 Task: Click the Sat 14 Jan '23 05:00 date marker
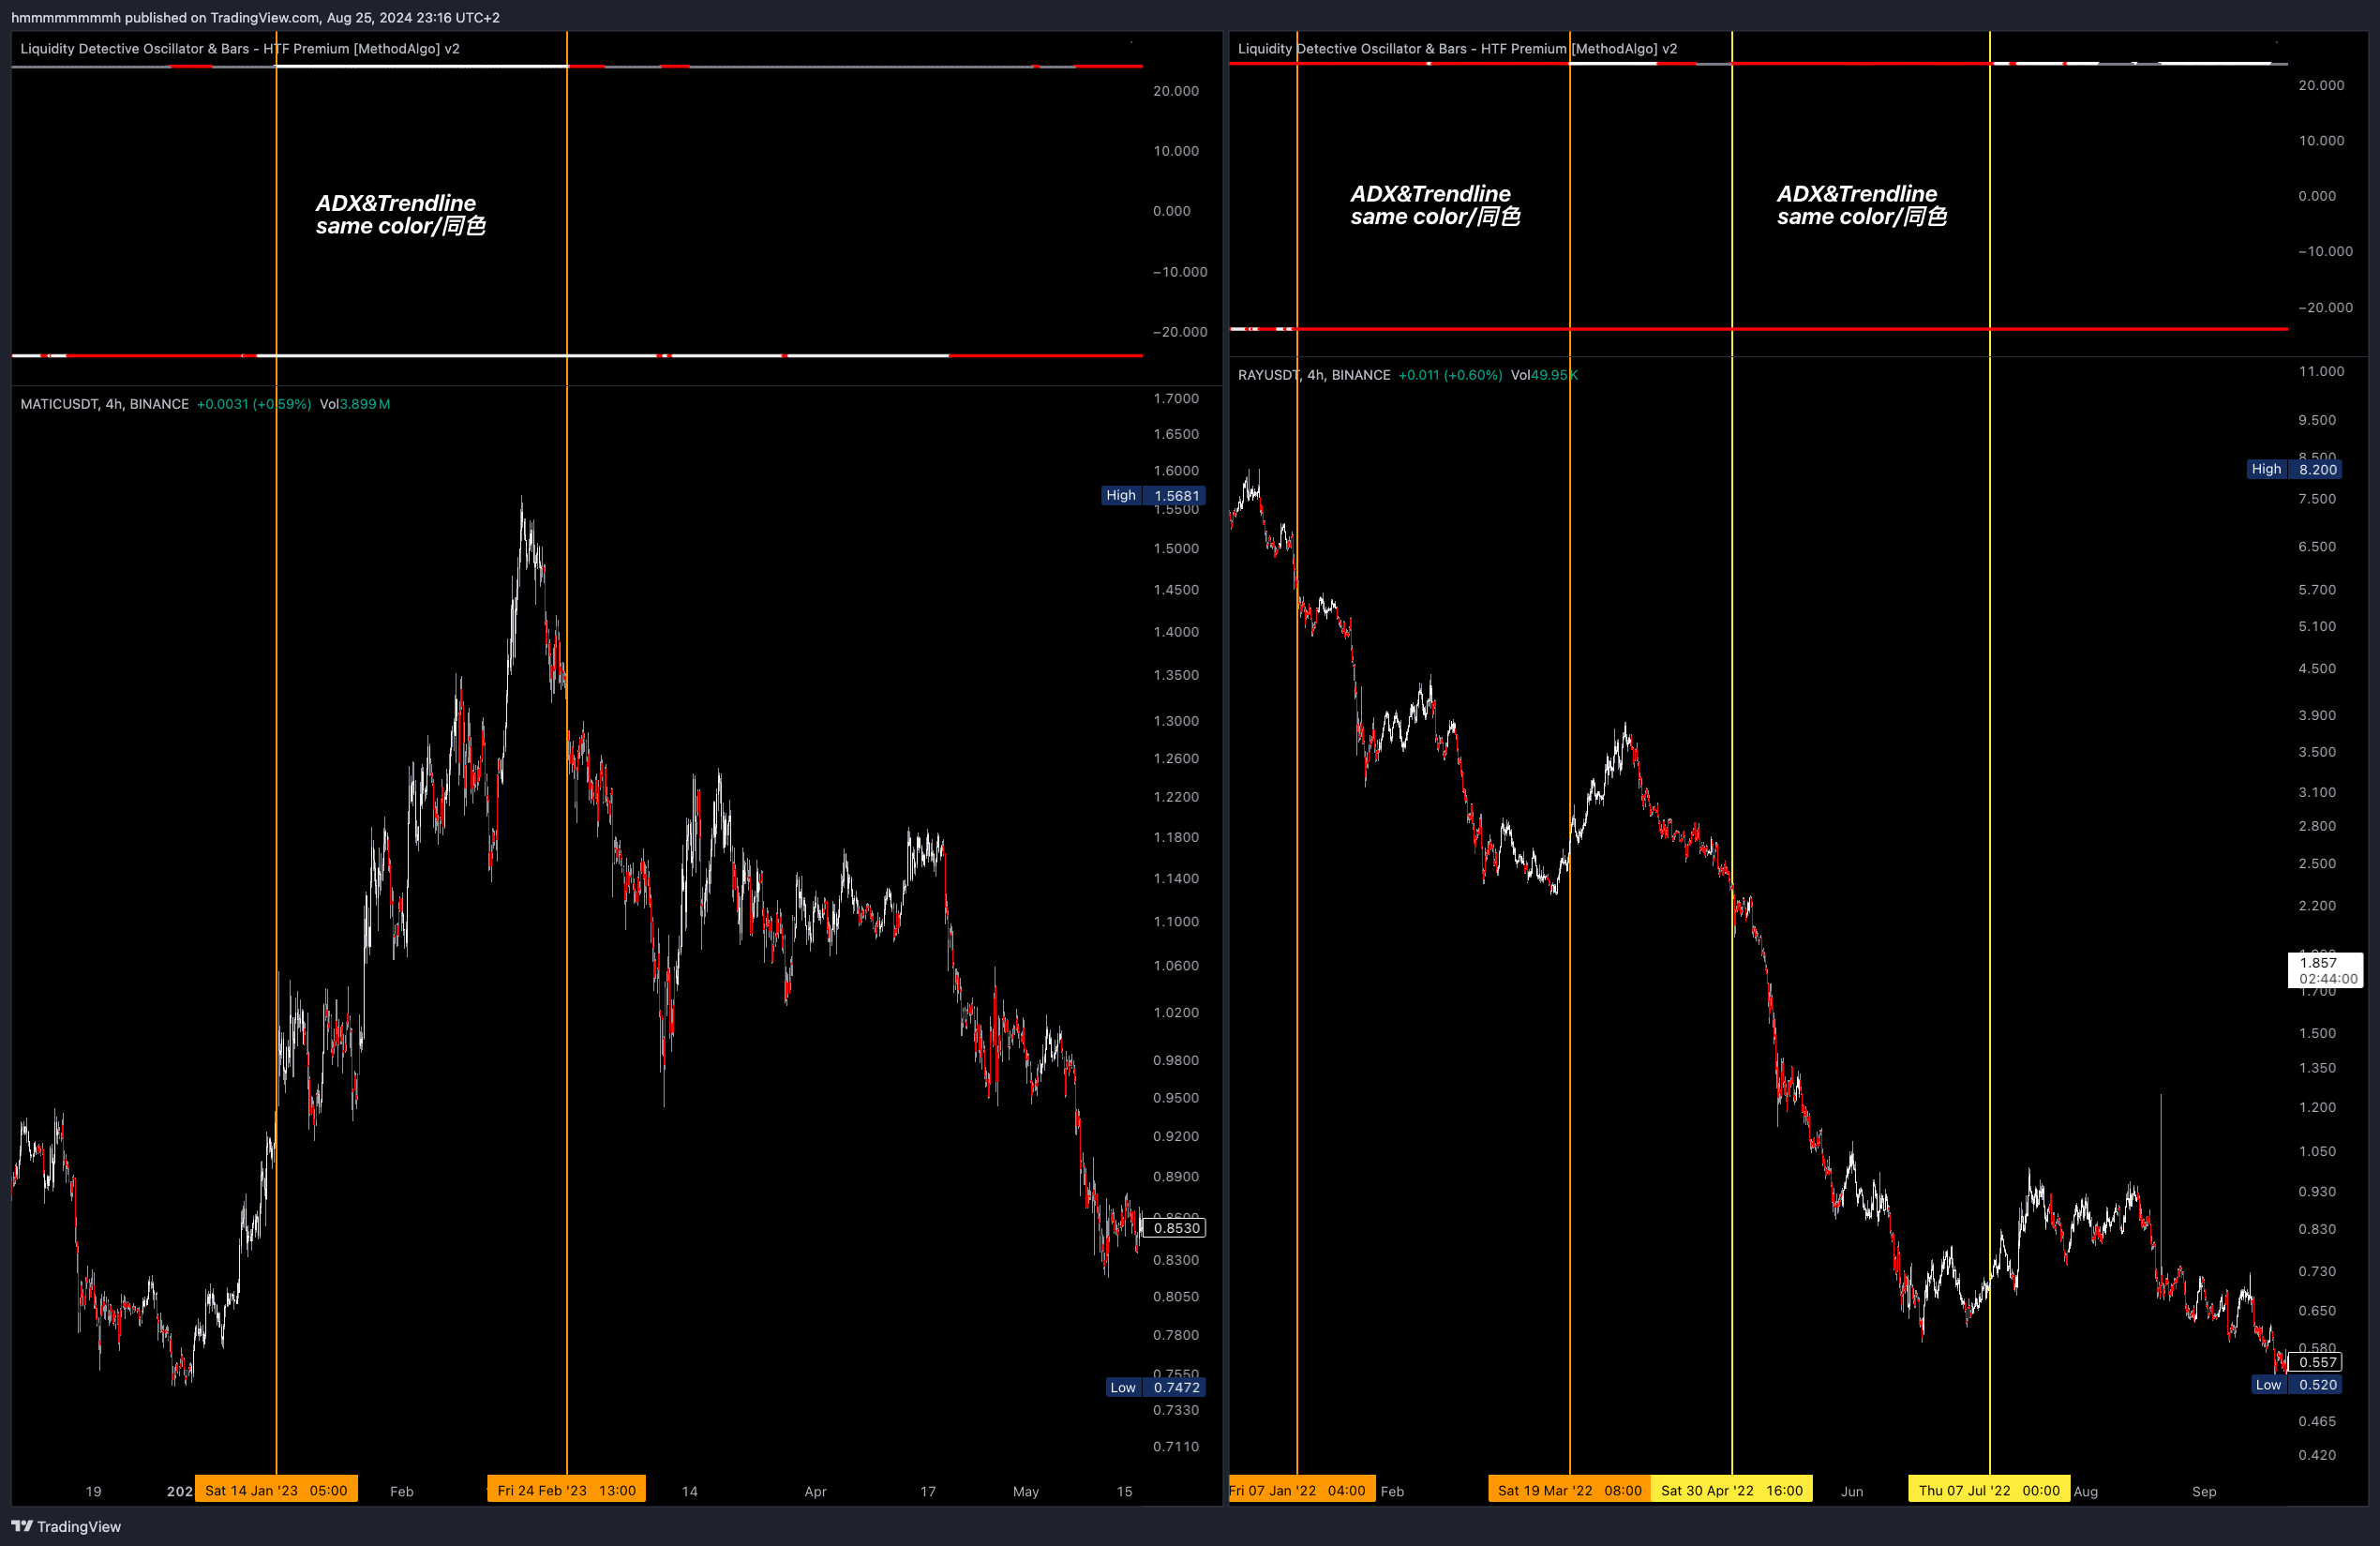(276, 1490)
